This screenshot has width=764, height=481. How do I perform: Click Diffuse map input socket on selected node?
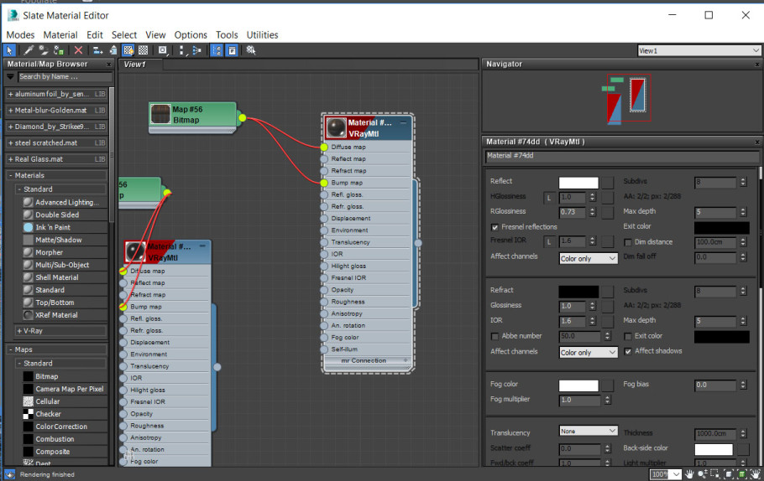click(x=324, y=147)
